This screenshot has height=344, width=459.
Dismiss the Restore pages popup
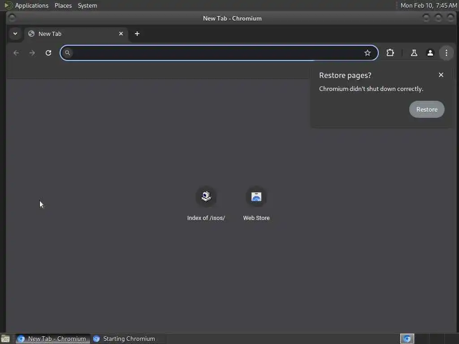coord(441,75)
